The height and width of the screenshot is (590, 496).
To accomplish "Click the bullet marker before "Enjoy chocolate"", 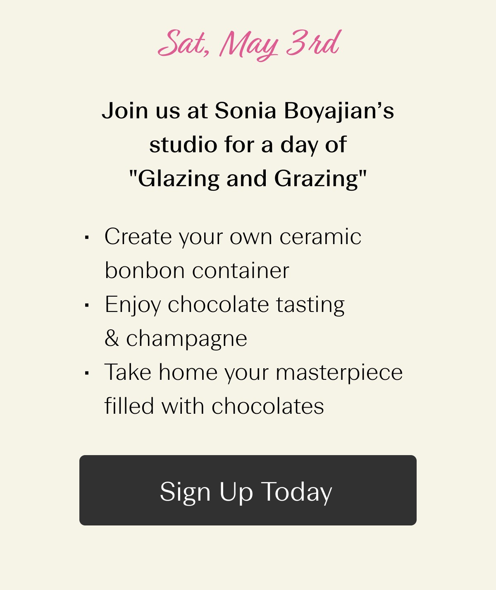I will click(87, 305).
